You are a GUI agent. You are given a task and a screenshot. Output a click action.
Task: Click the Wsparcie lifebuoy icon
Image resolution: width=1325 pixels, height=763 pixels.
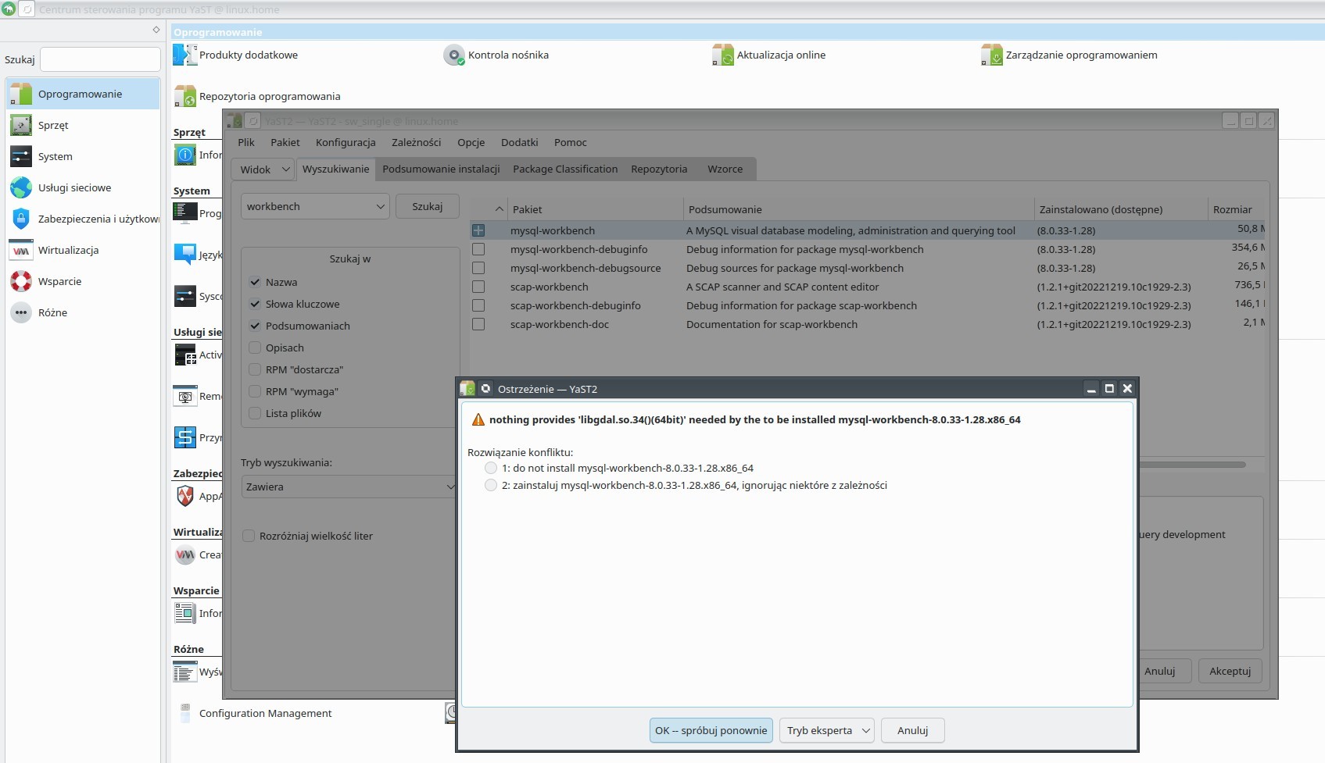(x=21, y=281)
